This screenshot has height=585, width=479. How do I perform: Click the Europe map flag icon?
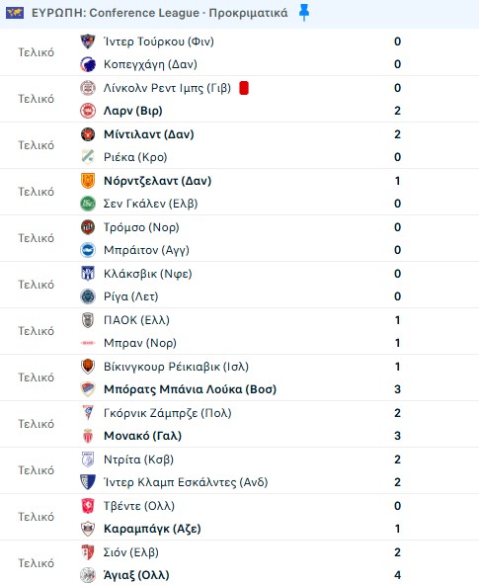pos(15,13)
